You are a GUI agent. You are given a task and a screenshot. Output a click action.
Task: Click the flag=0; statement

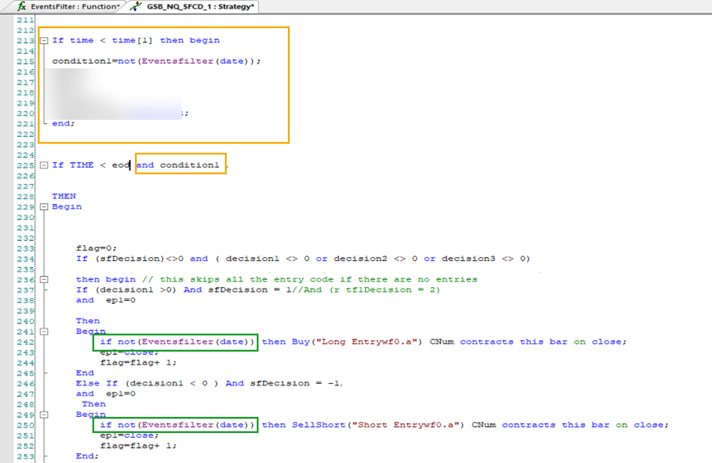pyautogui.click(x=96, y=249)
